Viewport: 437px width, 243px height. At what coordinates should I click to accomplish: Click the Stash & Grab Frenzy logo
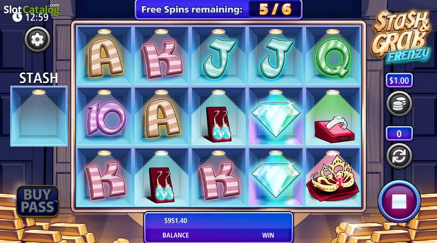[x=401, y=36]
